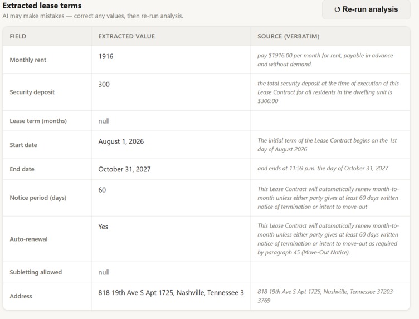Click the Auto-renewal field label
Image resolution: width=419 pixels, height=319 pixels.
click(x=28, y=239)
